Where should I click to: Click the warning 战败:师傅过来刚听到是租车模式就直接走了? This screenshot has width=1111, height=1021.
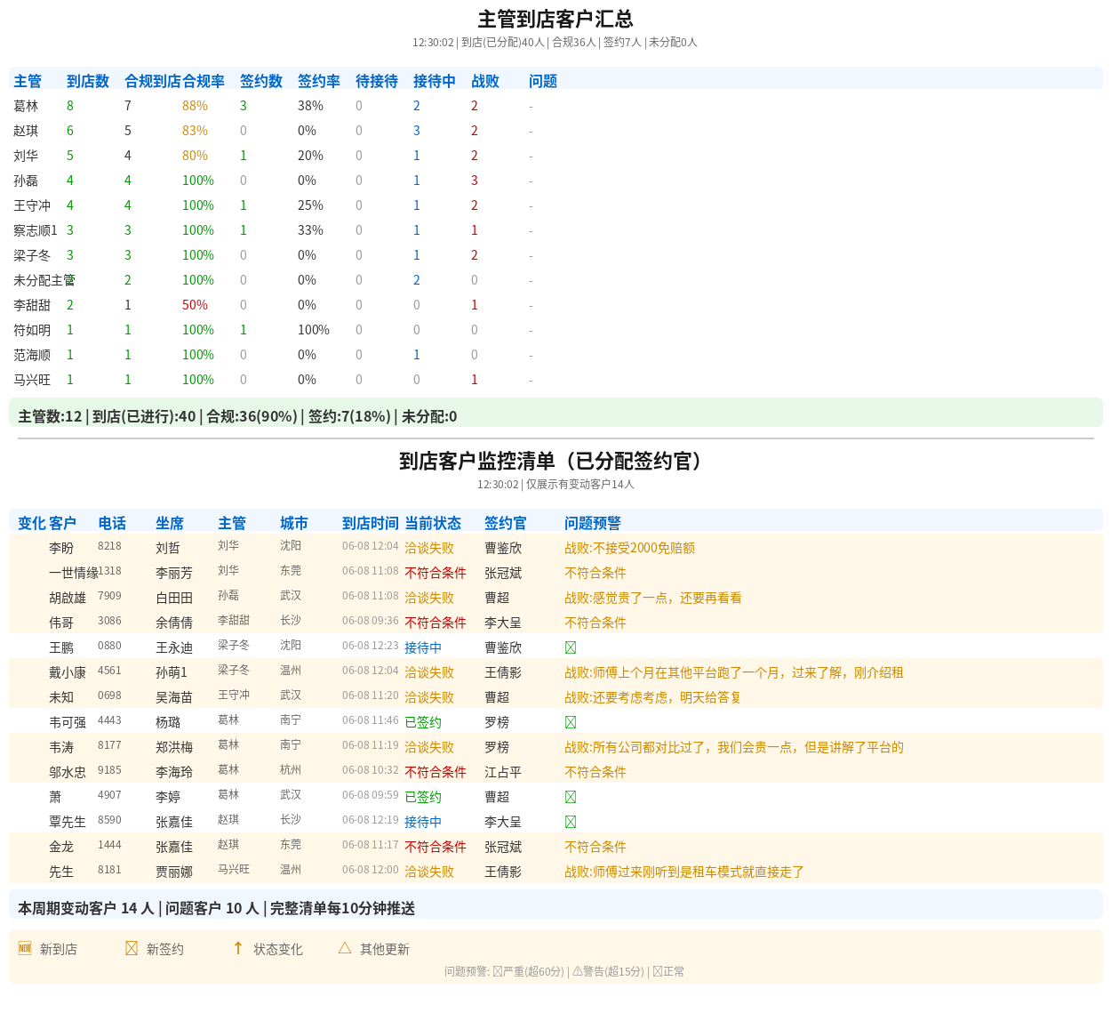click(684, 872)
